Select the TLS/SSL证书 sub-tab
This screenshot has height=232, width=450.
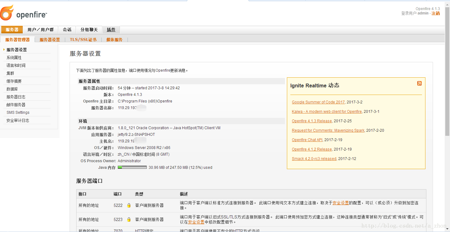point(83,40)
